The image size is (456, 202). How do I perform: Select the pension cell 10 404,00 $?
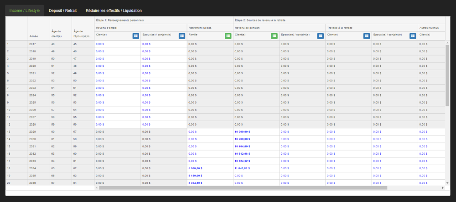[256, 146]
